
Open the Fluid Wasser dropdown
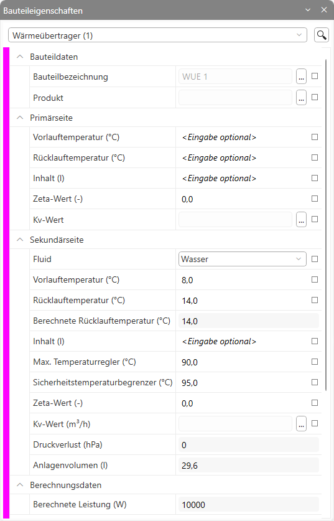click(x=243, y=259)
